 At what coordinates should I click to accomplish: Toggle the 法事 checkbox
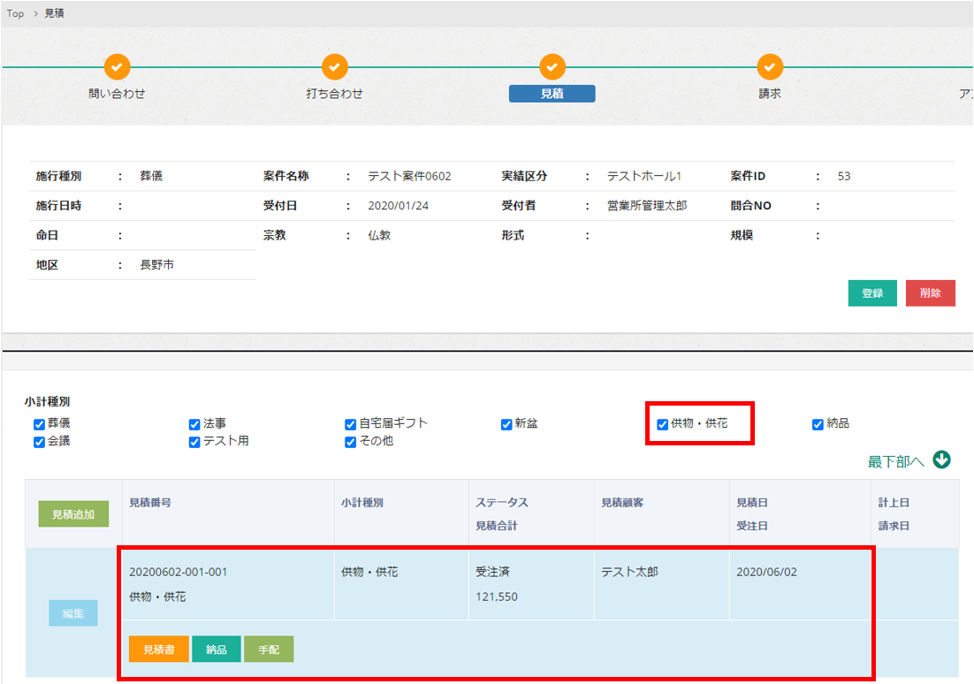click(x=194, y=424)
